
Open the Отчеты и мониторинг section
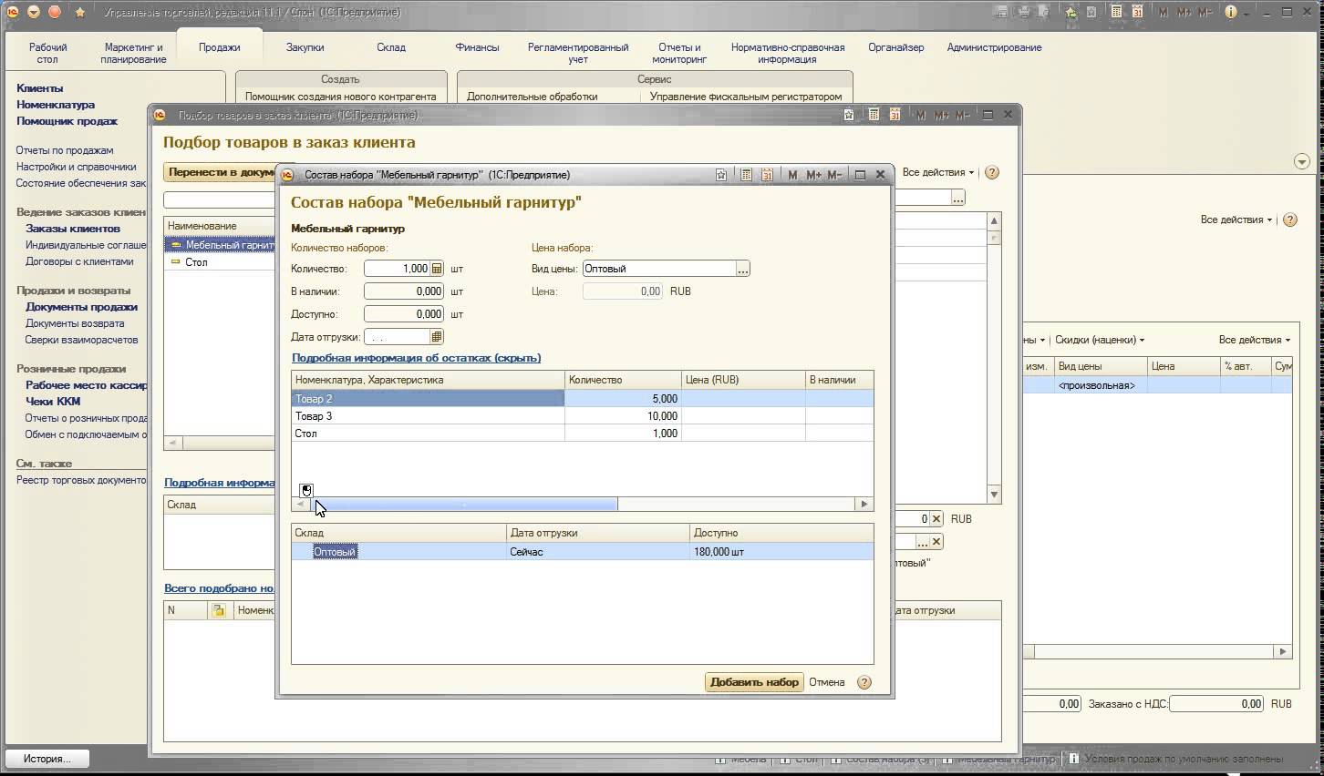[x=679, y=53]
